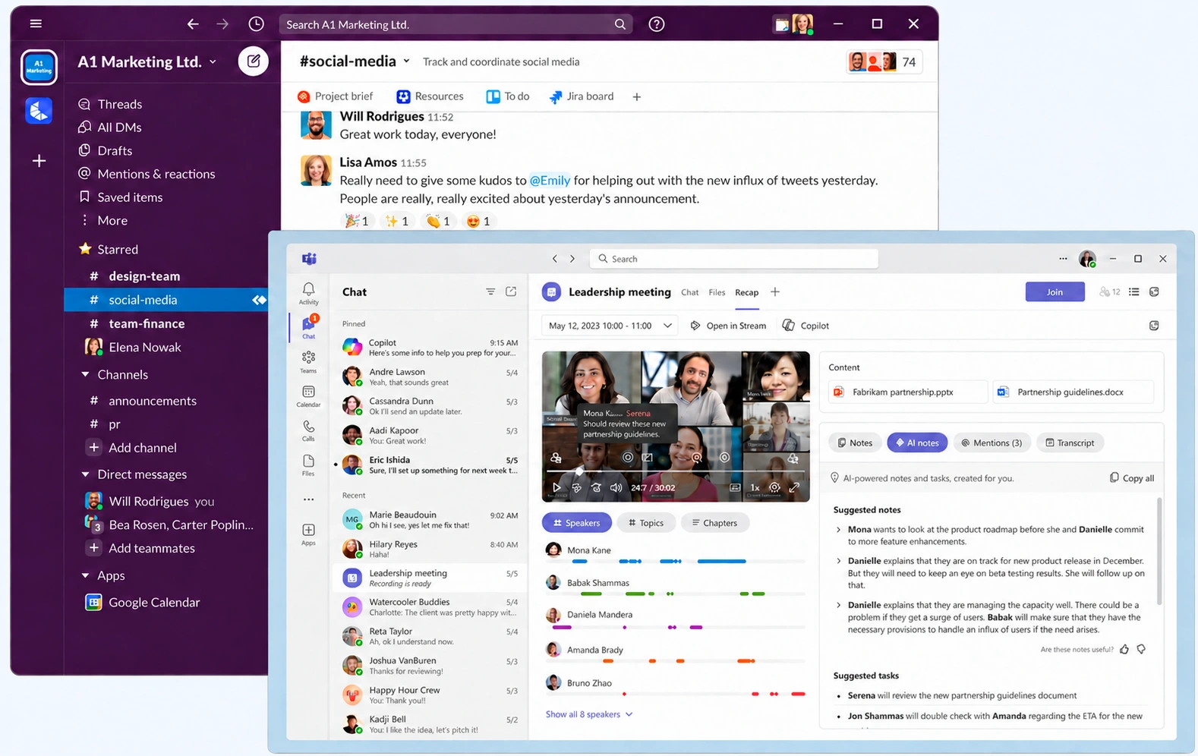Join the Leadership meeting

tap(1055, 291)
